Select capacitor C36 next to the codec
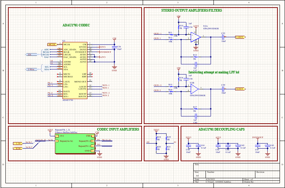The image size is (285, 188). point(115,48)
